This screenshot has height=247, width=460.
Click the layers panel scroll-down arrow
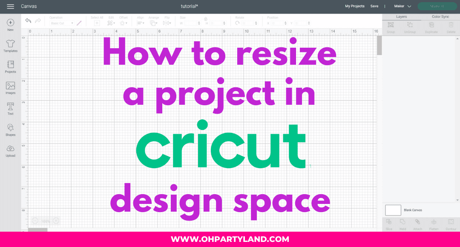[x=457, y=200]
